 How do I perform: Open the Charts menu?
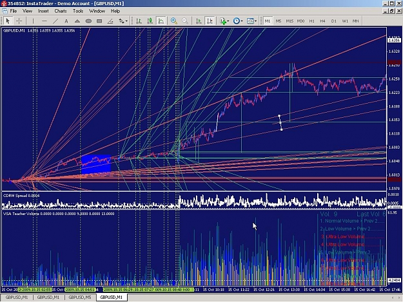(61, 11)
